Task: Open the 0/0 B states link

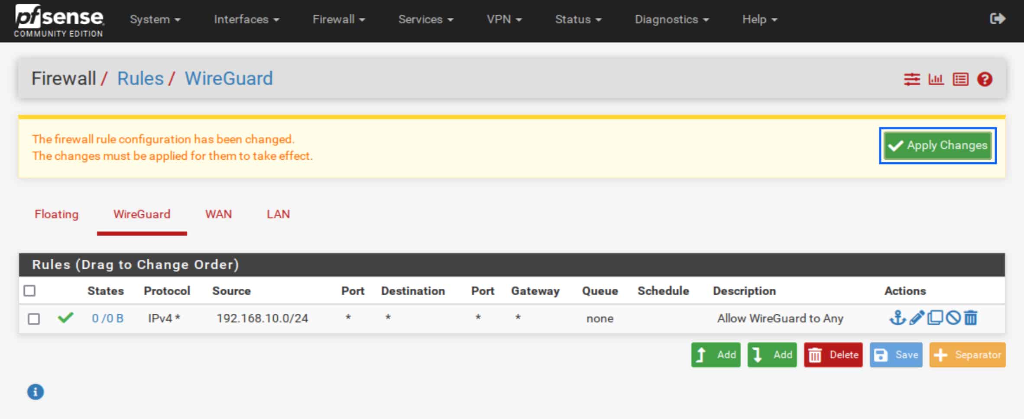Action: point(108,319)
